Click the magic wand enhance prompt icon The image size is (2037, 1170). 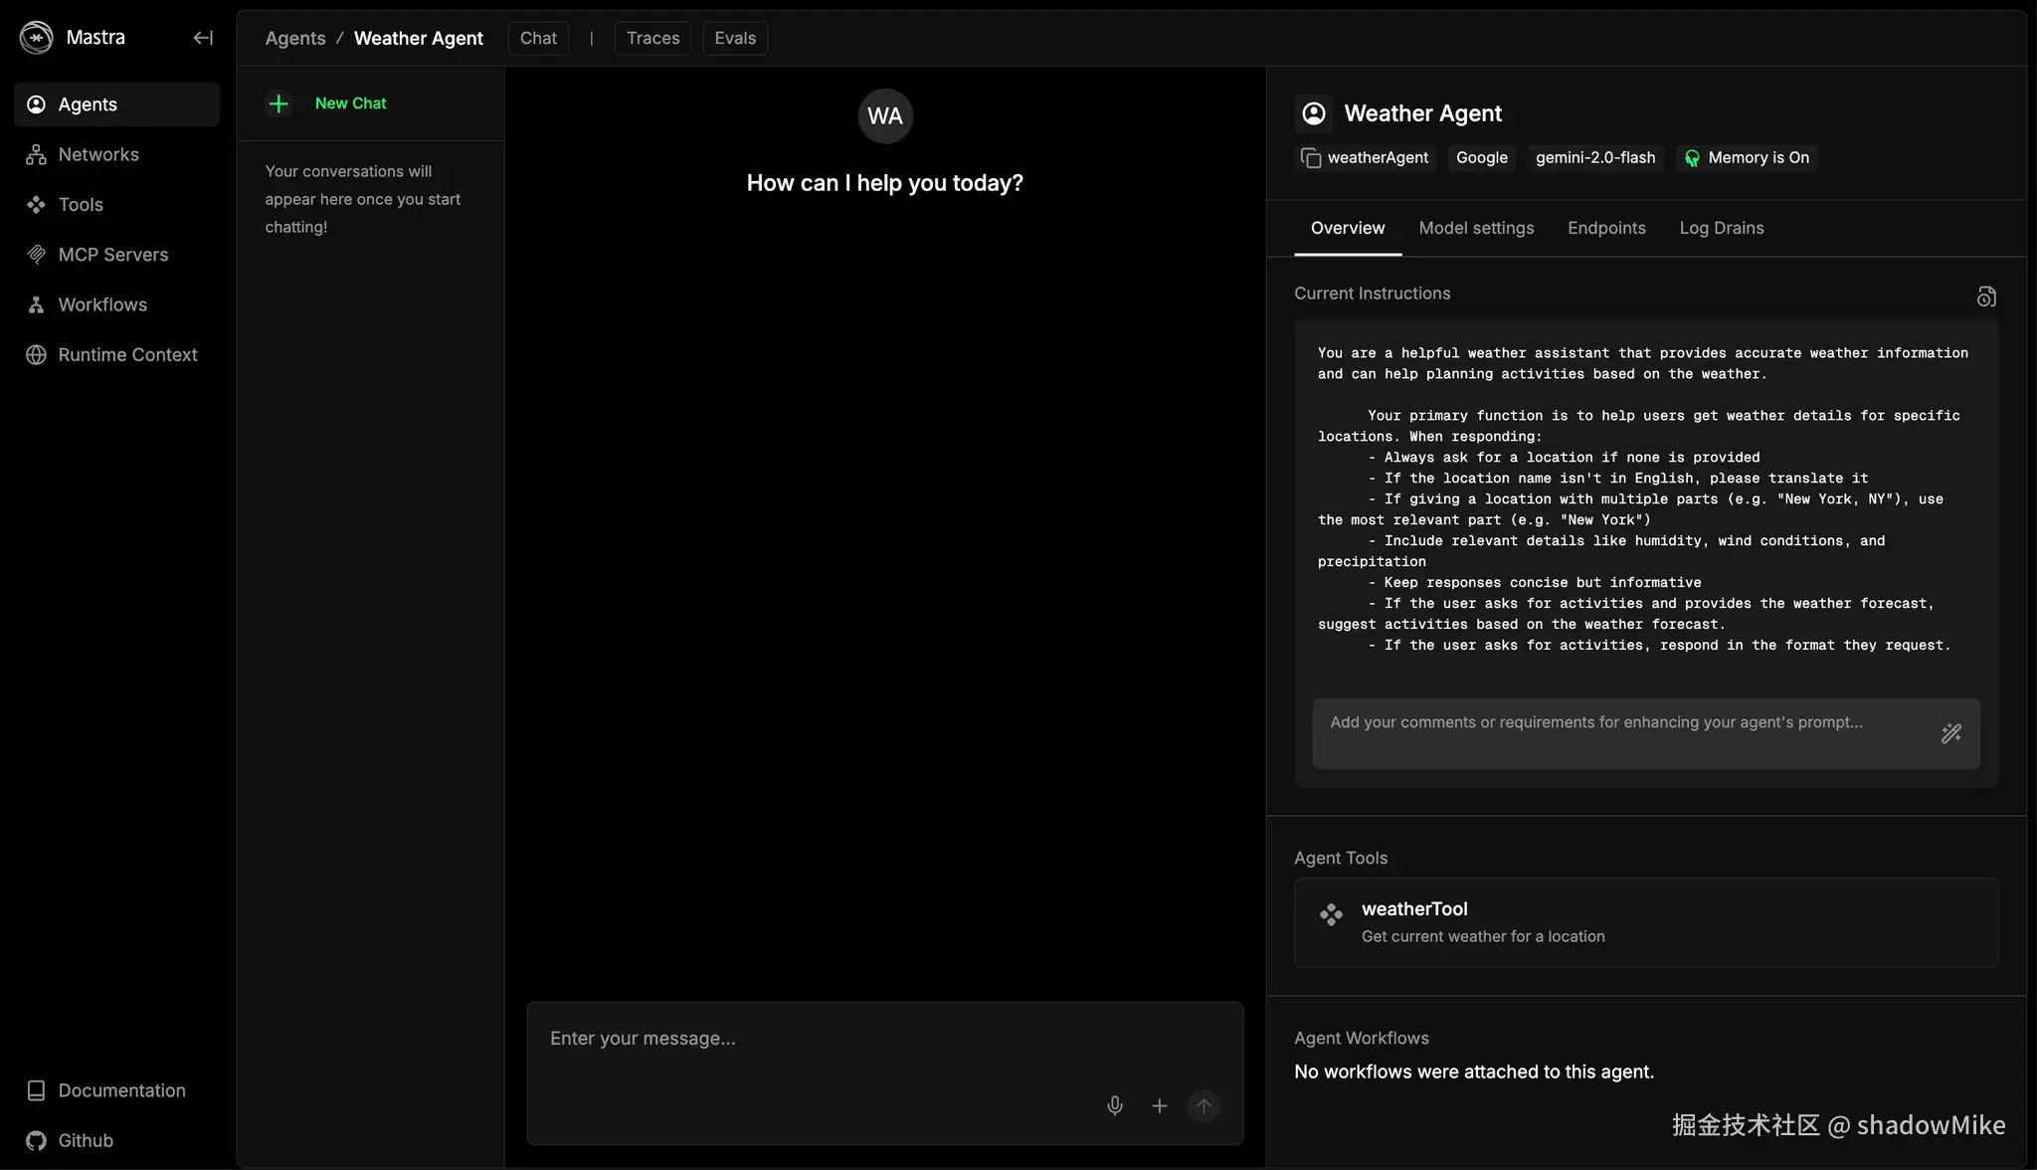coord(1950,734)
